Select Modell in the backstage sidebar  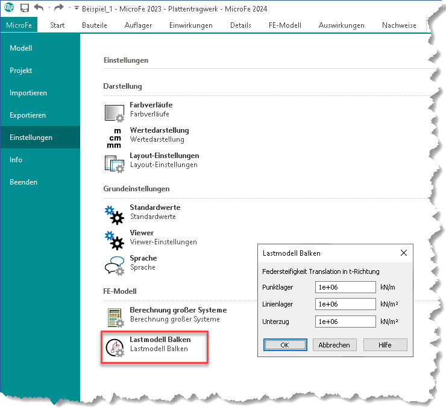point(40,48)
